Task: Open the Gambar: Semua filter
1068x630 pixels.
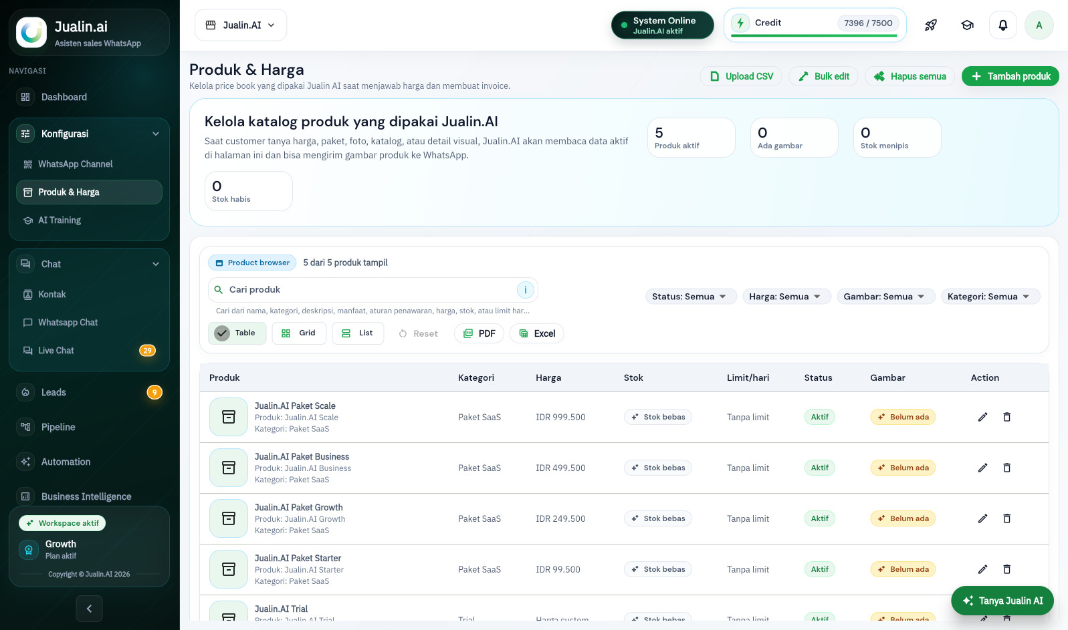Action: pyautogui.click(x=886, y=297)
